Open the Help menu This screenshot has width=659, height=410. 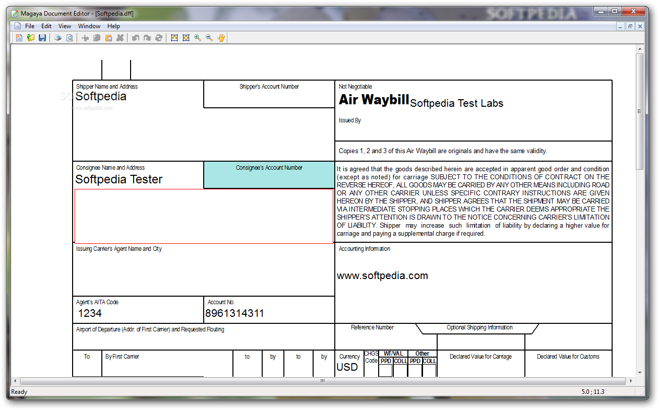click(x=114, y=26)
